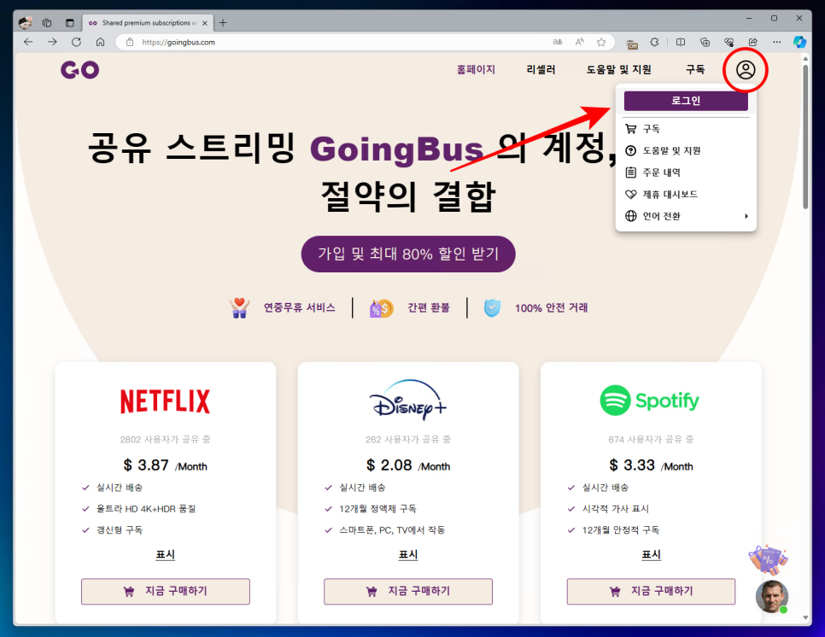Click 표시 link on Netflix card
This screenshot has width=825, height=637.
[x=165, y=554]
